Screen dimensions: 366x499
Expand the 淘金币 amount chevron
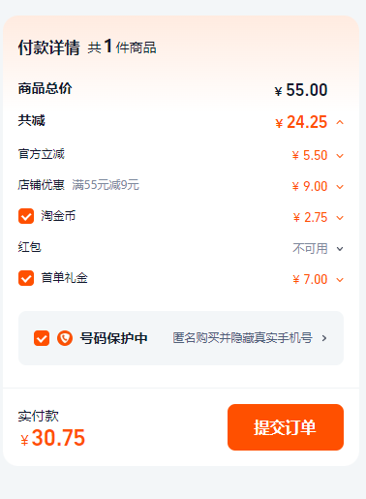click(340, 218)
